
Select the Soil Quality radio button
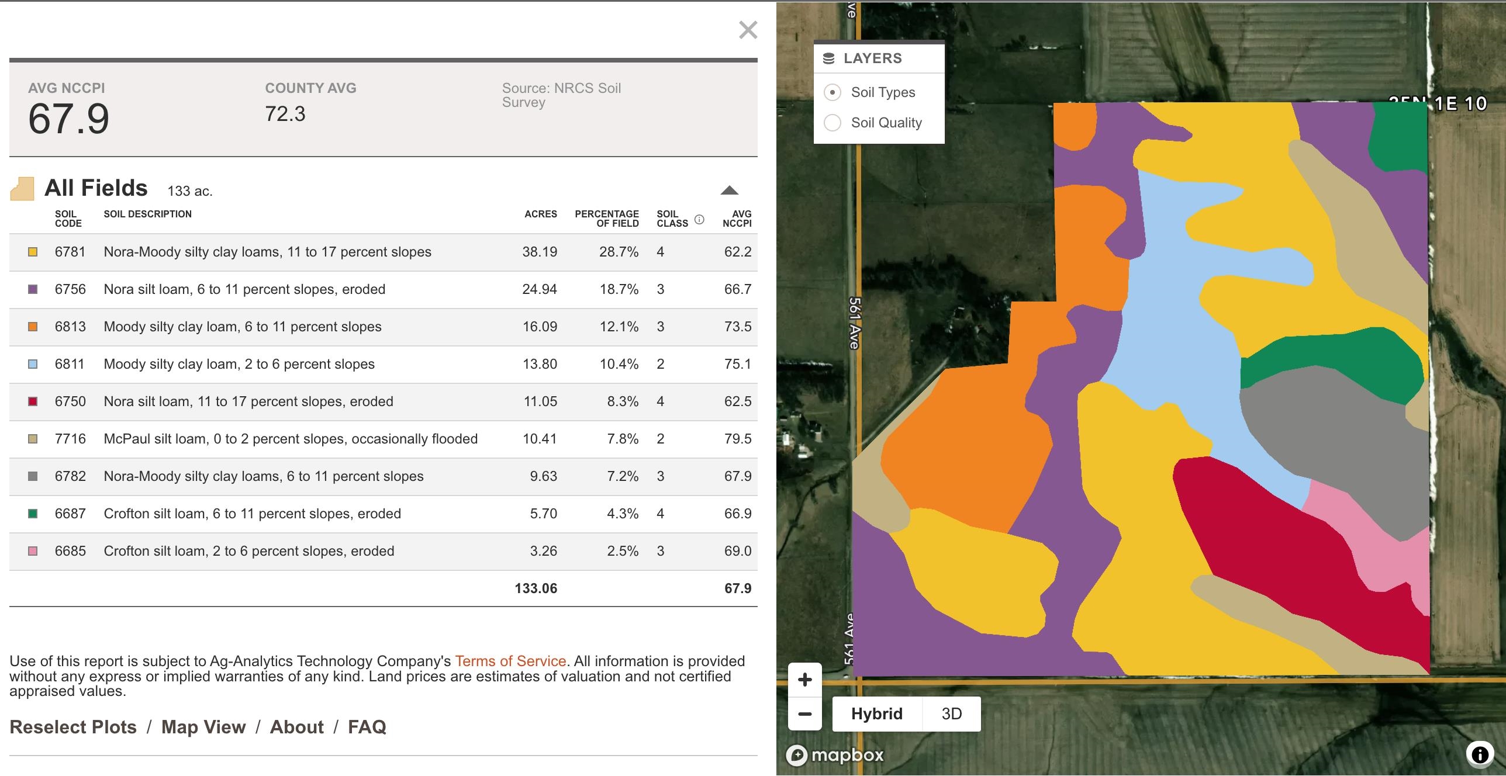[832, 123]
